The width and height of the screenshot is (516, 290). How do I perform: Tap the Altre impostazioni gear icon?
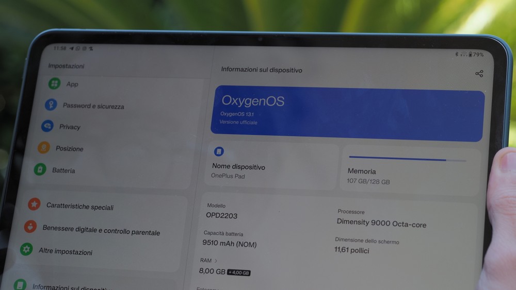click(26, 250)
